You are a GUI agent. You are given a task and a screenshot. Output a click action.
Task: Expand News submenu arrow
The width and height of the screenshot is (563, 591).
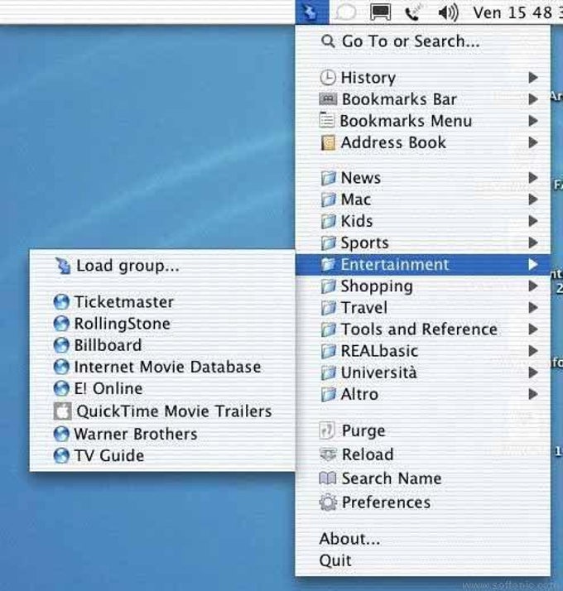[x=533, y=178]
